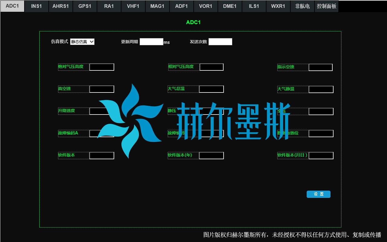The image size is (387, 242).
Task: Select the AHRS1 tab
Action: point(61,6)
